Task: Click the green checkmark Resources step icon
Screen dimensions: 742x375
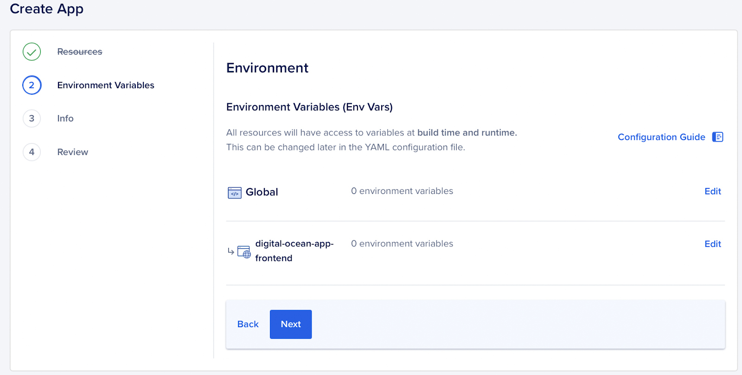Action: (x=32, y=52)
